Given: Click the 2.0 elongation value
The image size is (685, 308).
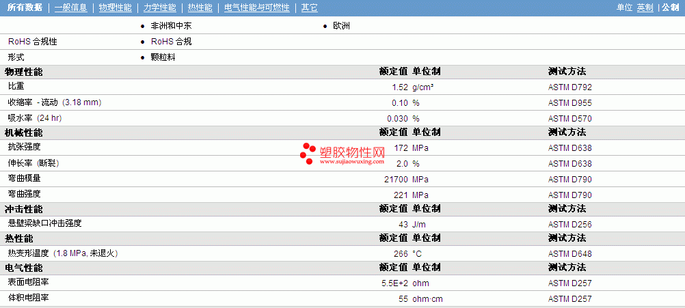Looking at the screenshot, I should pos(403,164).
